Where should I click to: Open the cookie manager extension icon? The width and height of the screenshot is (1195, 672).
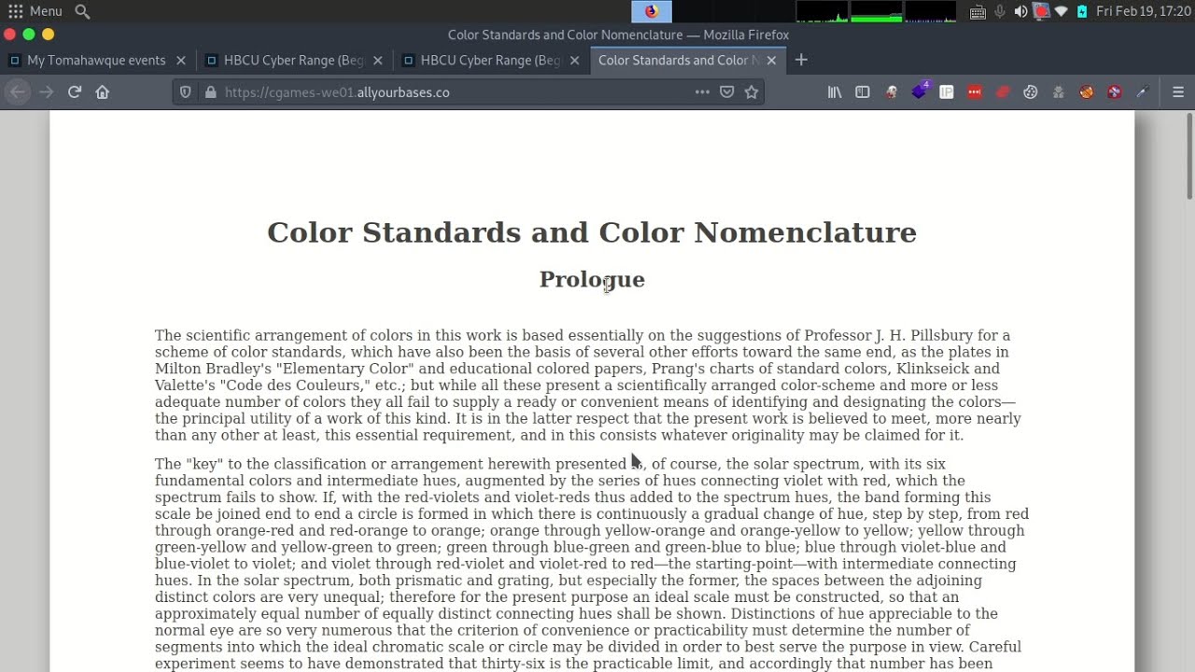(x=1031, y=92)
